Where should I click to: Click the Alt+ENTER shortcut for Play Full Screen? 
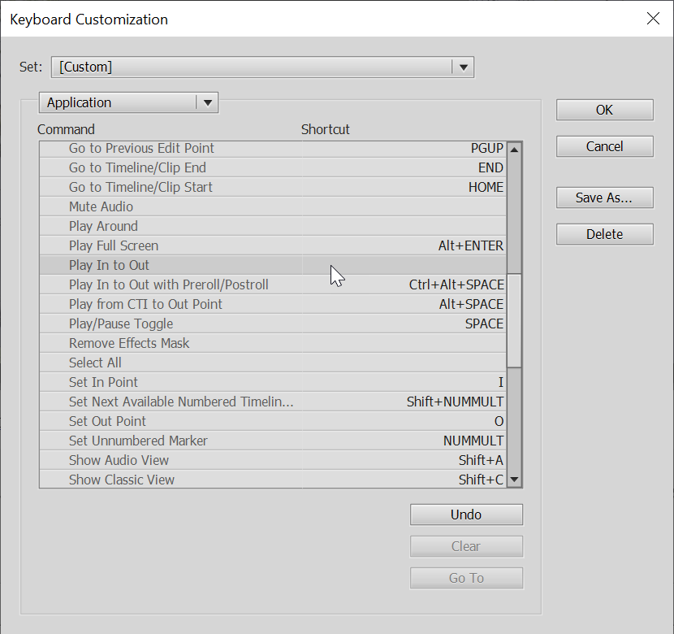coord(470,245)
